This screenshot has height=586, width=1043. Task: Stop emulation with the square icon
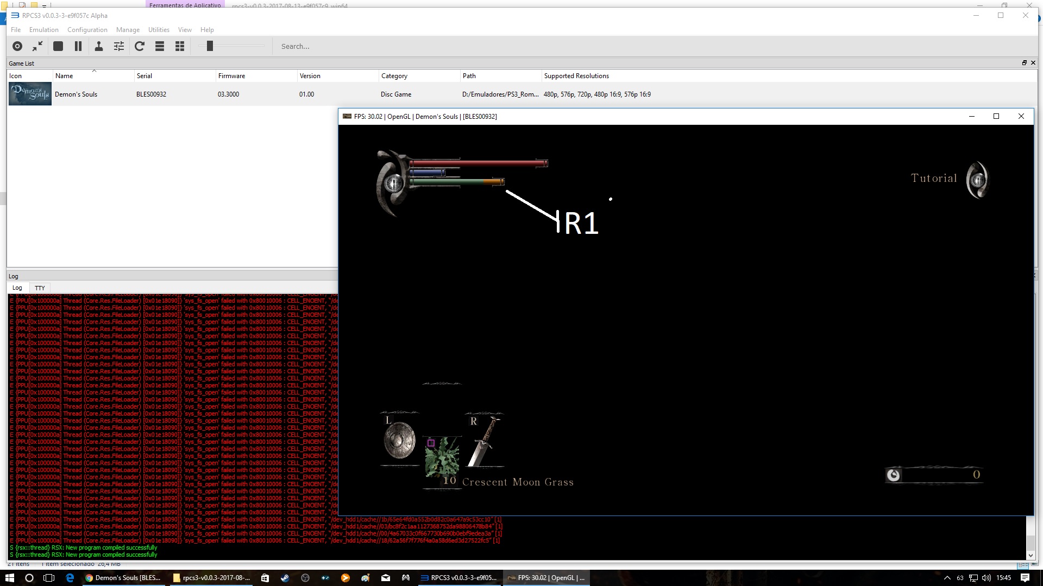tap(58, 46)
